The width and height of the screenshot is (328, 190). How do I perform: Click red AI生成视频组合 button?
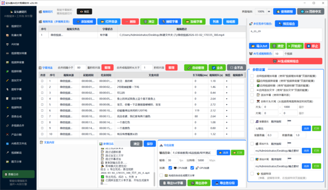click(x=285, y=61)
